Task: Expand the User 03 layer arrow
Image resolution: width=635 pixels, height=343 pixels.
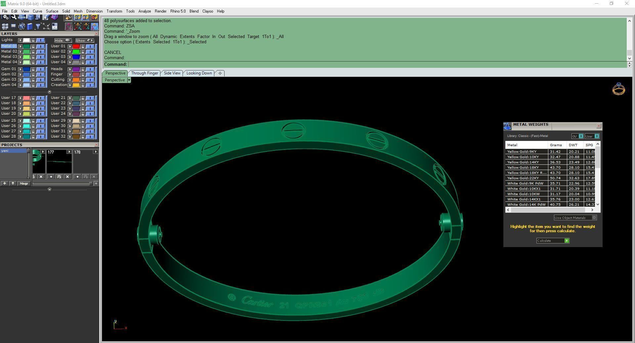Action: 70,57
